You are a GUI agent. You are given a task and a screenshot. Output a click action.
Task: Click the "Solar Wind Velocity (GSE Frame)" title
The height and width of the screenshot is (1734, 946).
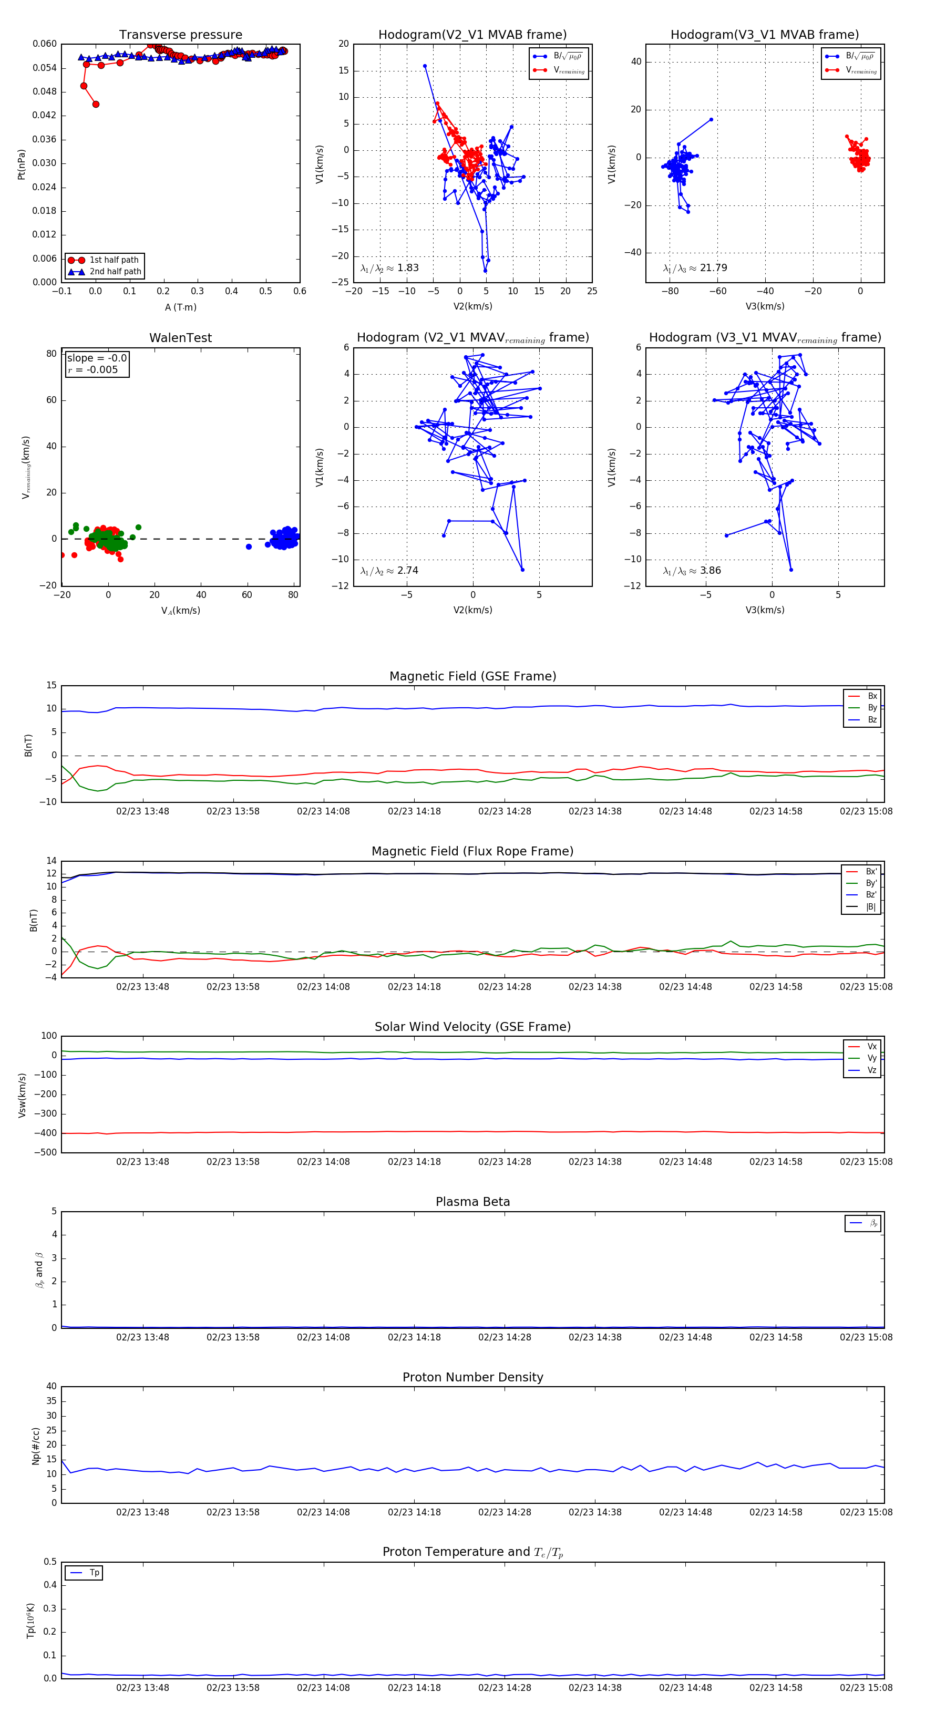(x=472, y=1027)
